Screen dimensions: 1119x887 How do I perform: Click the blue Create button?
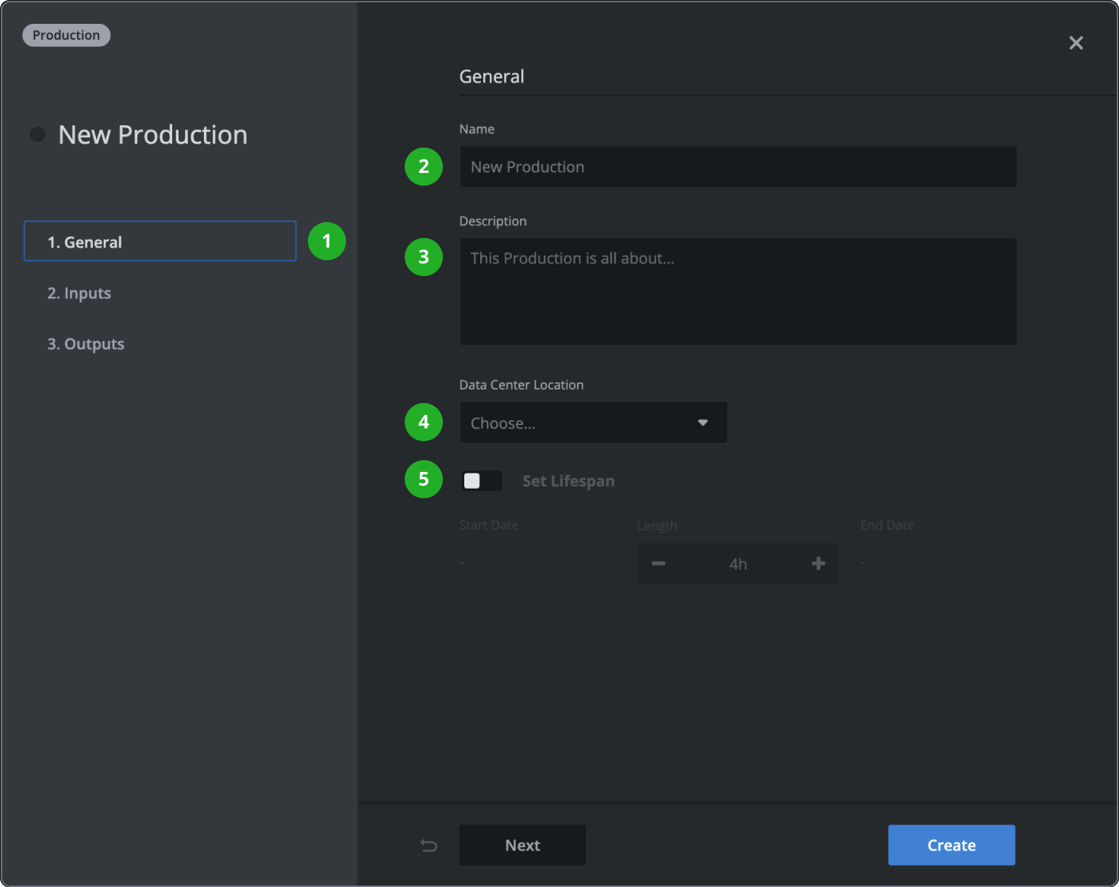pyautogui.click(x=951, y=845)
